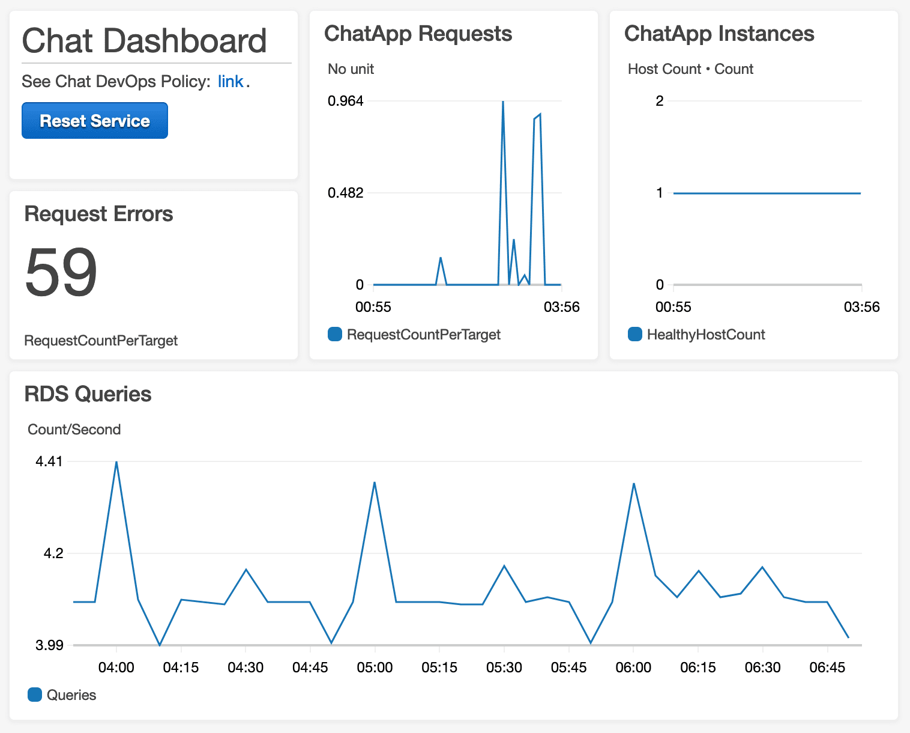Click the Chat Dashboard heading
Screen dimensions: 910x733
(144, 41)
